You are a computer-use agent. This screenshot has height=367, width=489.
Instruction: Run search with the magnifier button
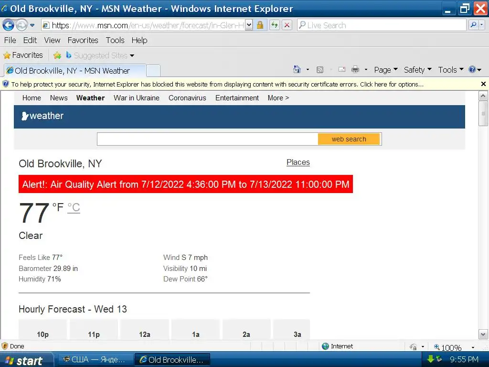473,25
